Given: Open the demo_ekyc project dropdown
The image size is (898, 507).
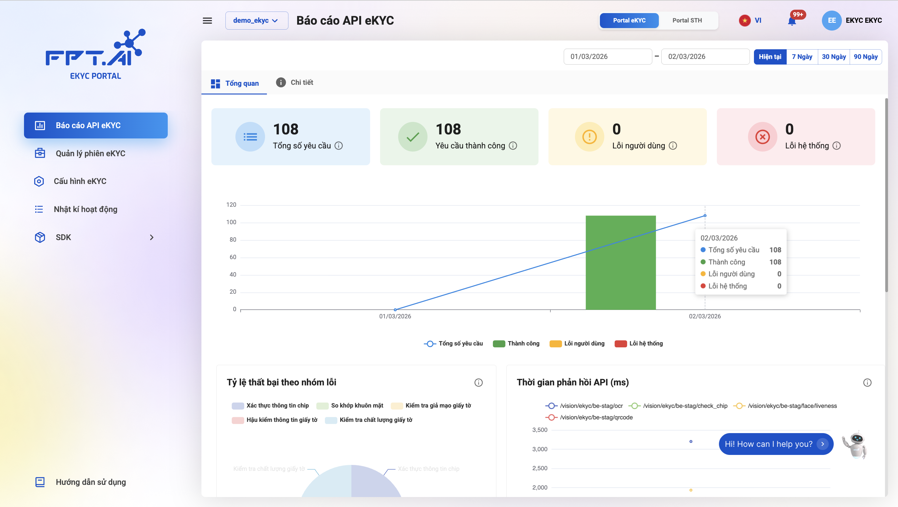Looking at the screenshot, I should click(x=257, y=21).
